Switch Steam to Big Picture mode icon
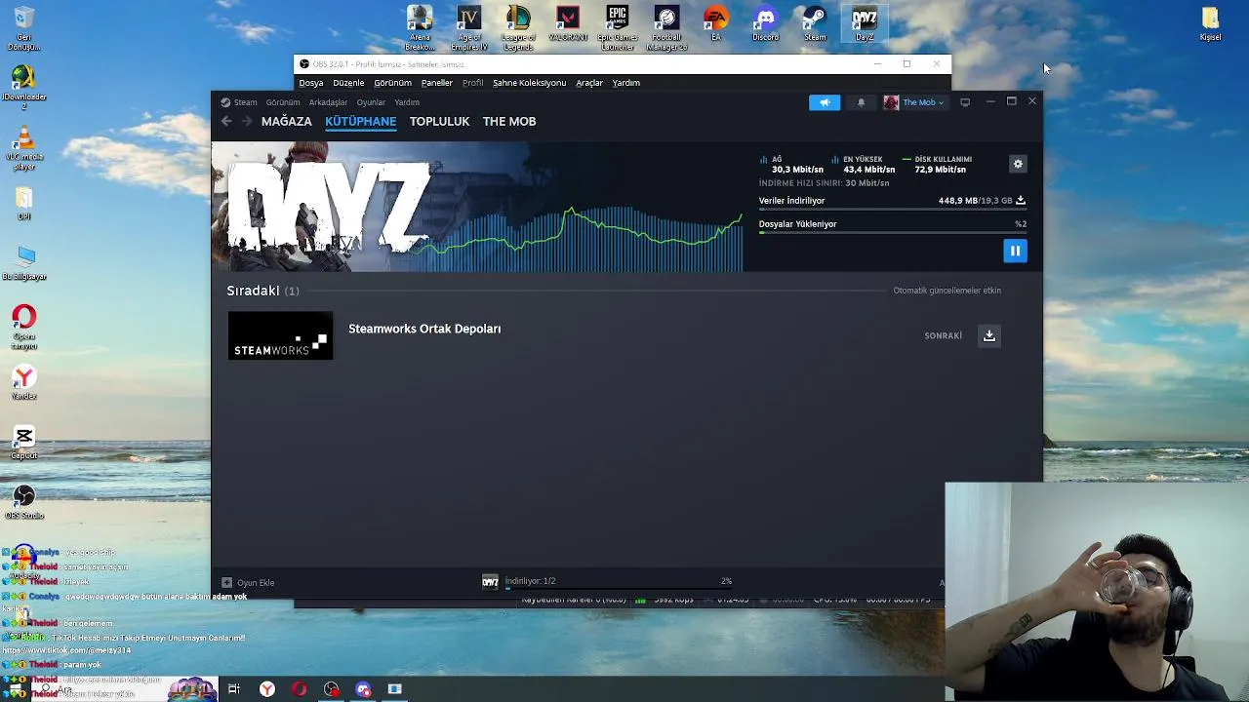1249x702 pixels. 965,102
